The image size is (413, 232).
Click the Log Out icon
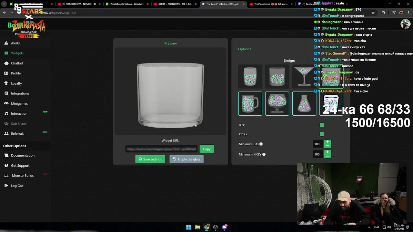pos(6,186)
